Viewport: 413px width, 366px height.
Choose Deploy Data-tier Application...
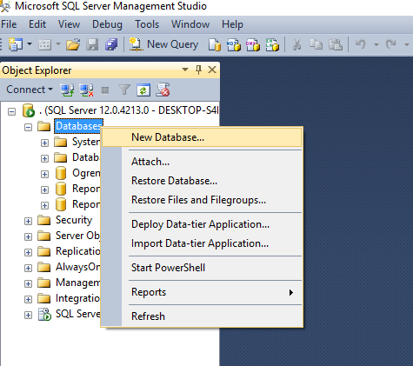point(202,224)
